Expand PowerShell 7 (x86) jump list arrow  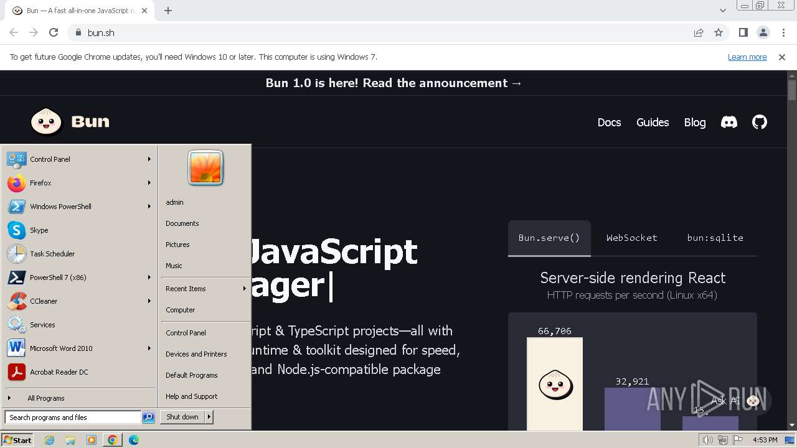[x=149, y=278]
